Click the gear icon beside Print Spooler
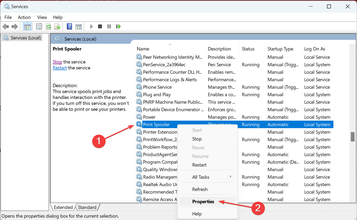This screenshot has width=357, height=220. [139, 125]
